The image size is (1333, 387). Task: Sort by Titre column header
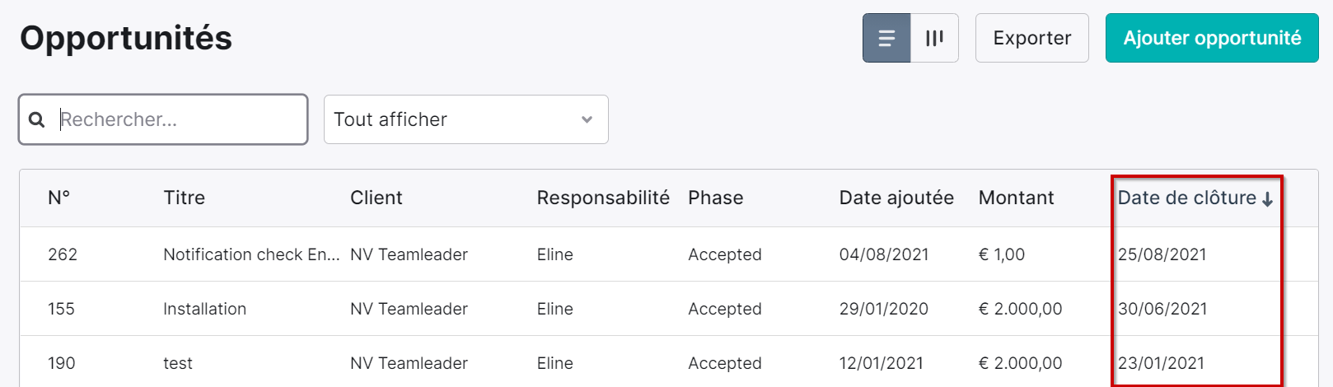[185, 198]
